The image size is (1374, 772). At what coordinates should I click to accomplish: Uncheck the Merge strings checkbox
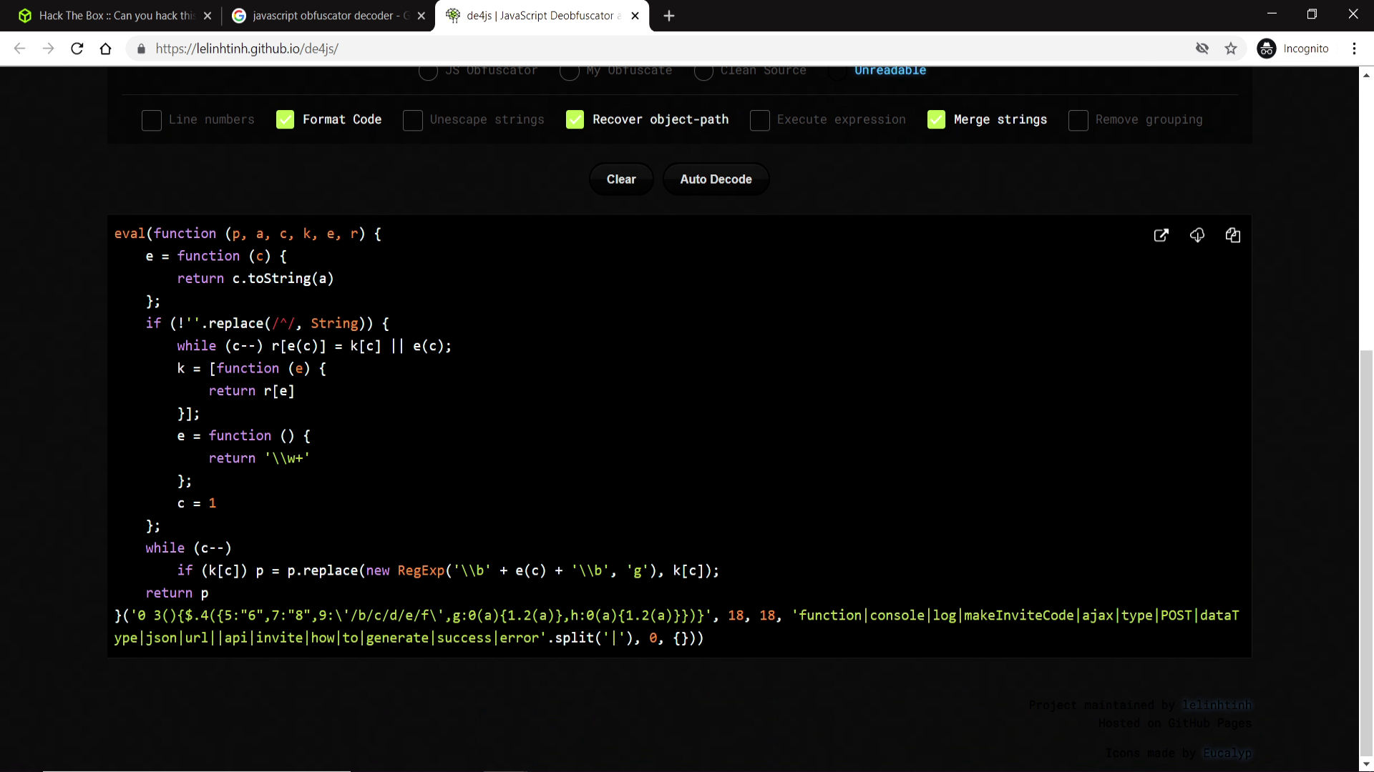coord(936,120)
